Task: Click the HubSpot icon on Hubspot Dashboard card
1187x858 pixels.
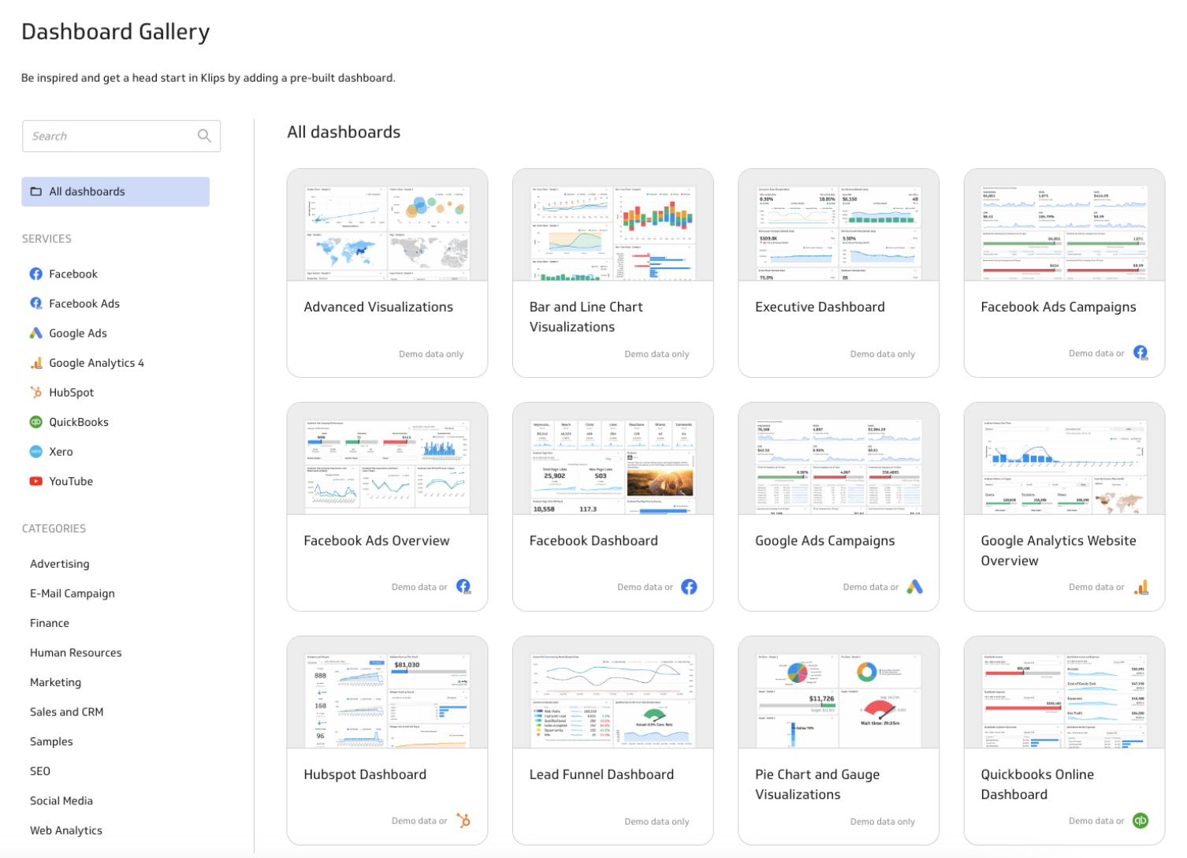Action: [464, 820]
